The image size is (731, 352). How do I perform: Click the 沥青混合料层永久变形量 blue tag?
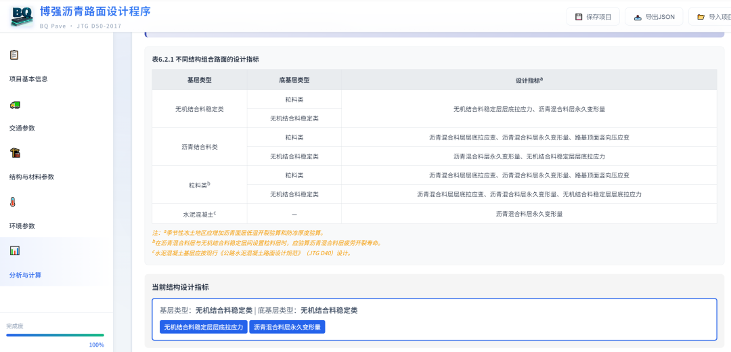287,327
